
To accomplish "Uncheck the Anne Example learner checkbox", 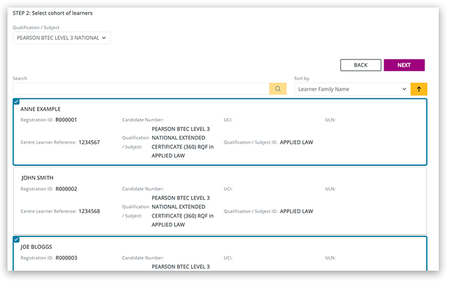I will [x=16, y=101].
